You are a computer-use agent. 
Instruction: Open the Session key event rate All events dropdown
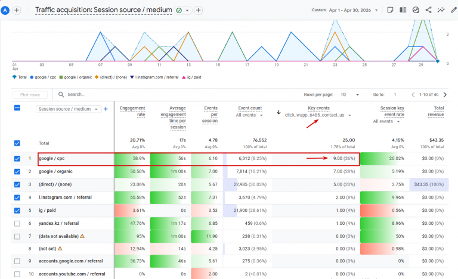point(386,121)
